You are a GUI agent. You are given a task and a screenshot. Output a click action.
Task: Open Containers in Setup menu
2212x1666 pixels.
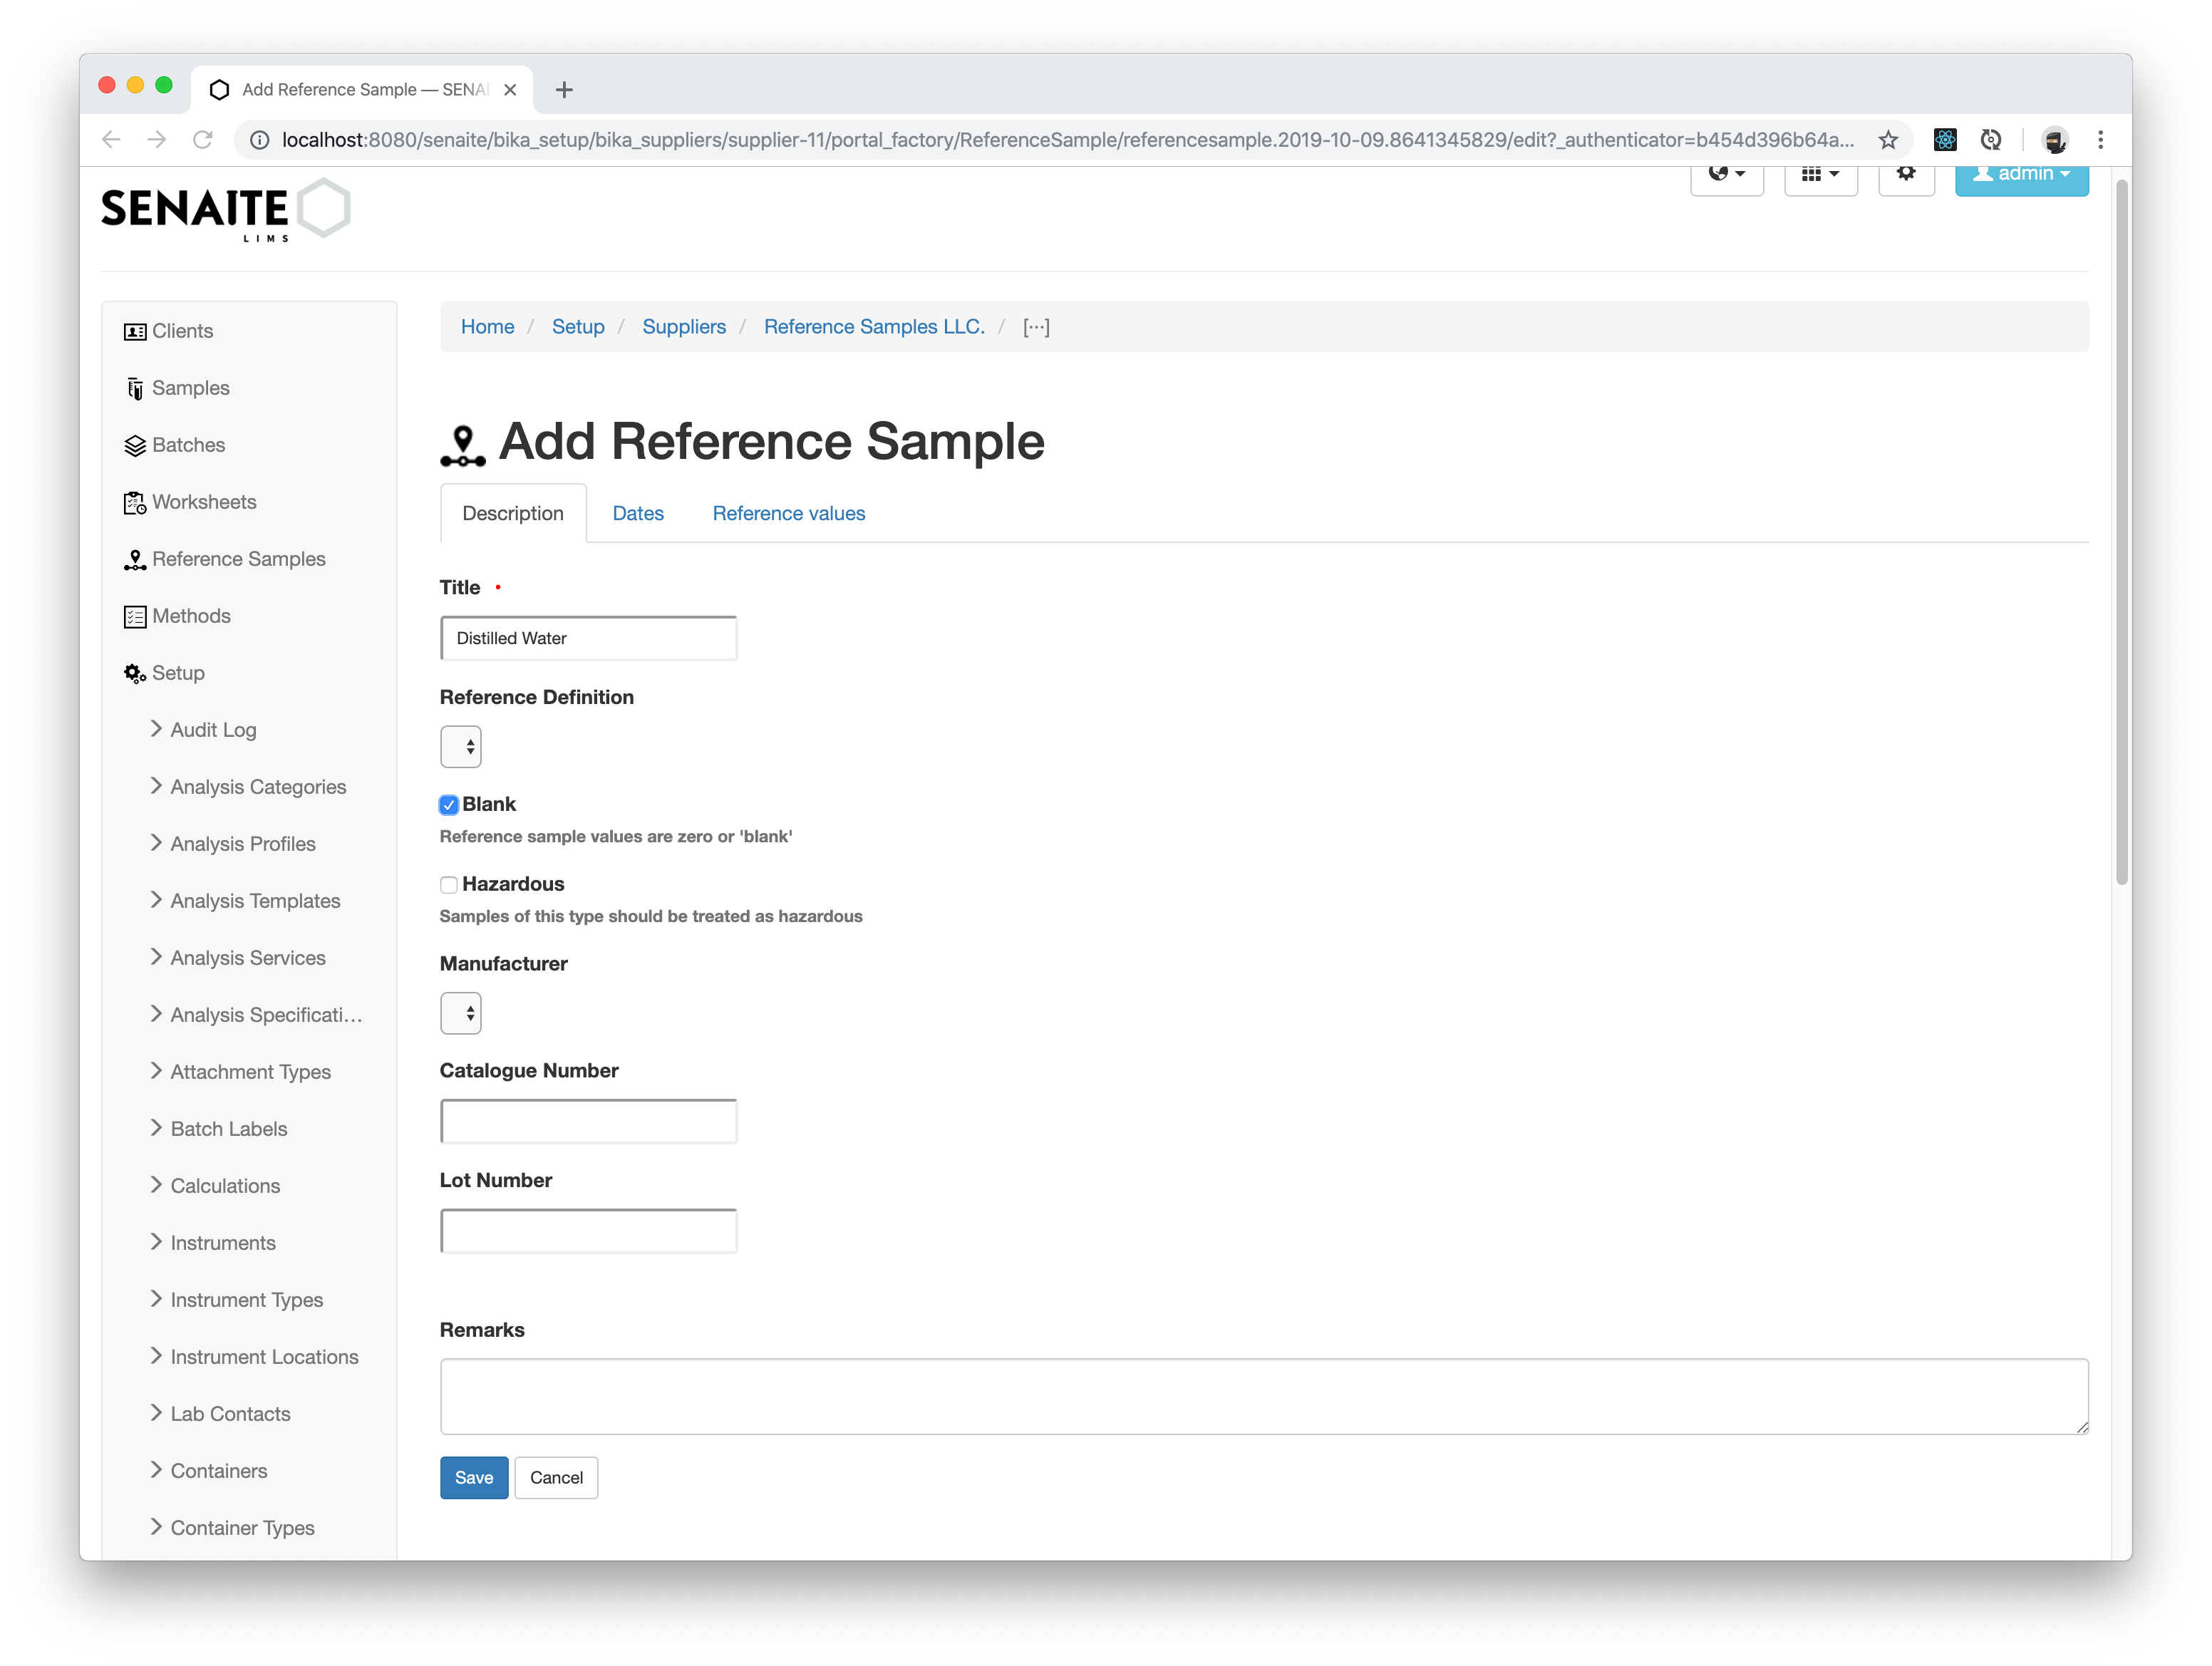(x=219, y=1471)
